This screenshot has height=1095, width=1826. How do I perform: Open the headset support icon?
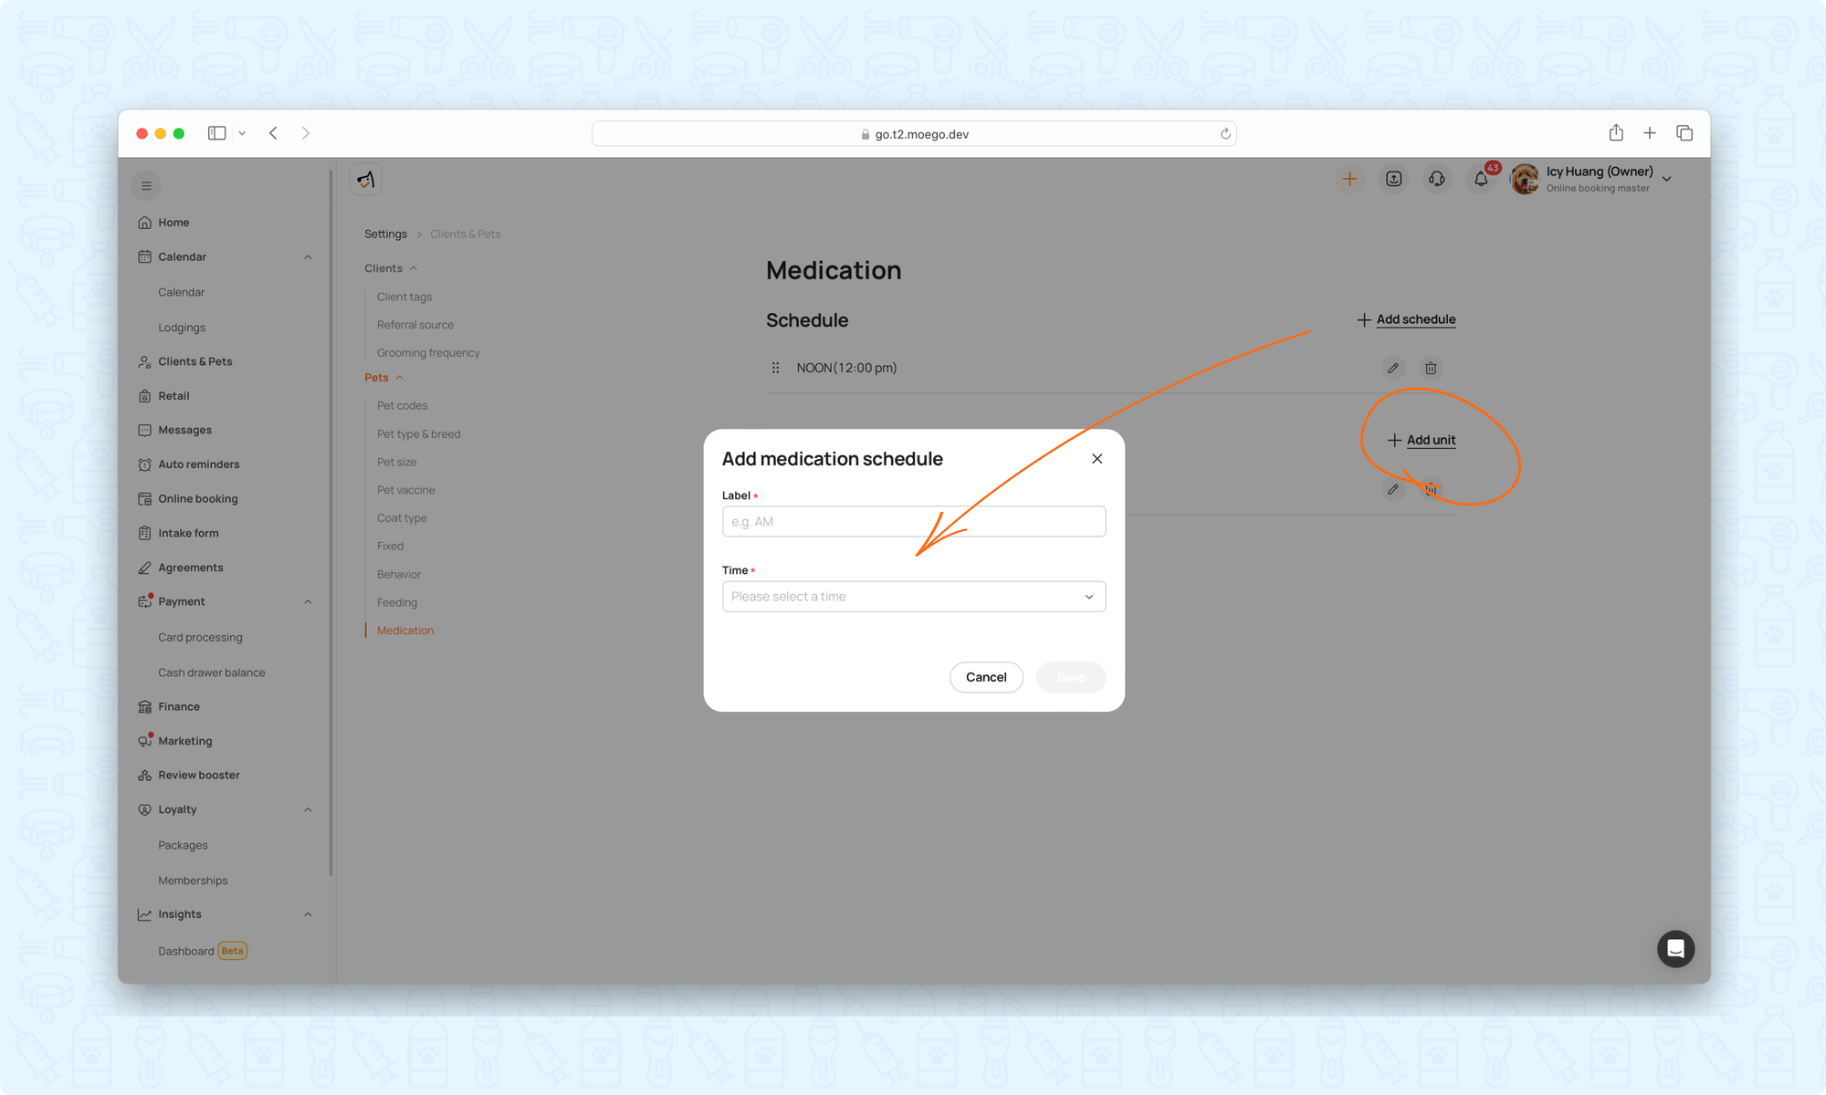point(1437,180)
